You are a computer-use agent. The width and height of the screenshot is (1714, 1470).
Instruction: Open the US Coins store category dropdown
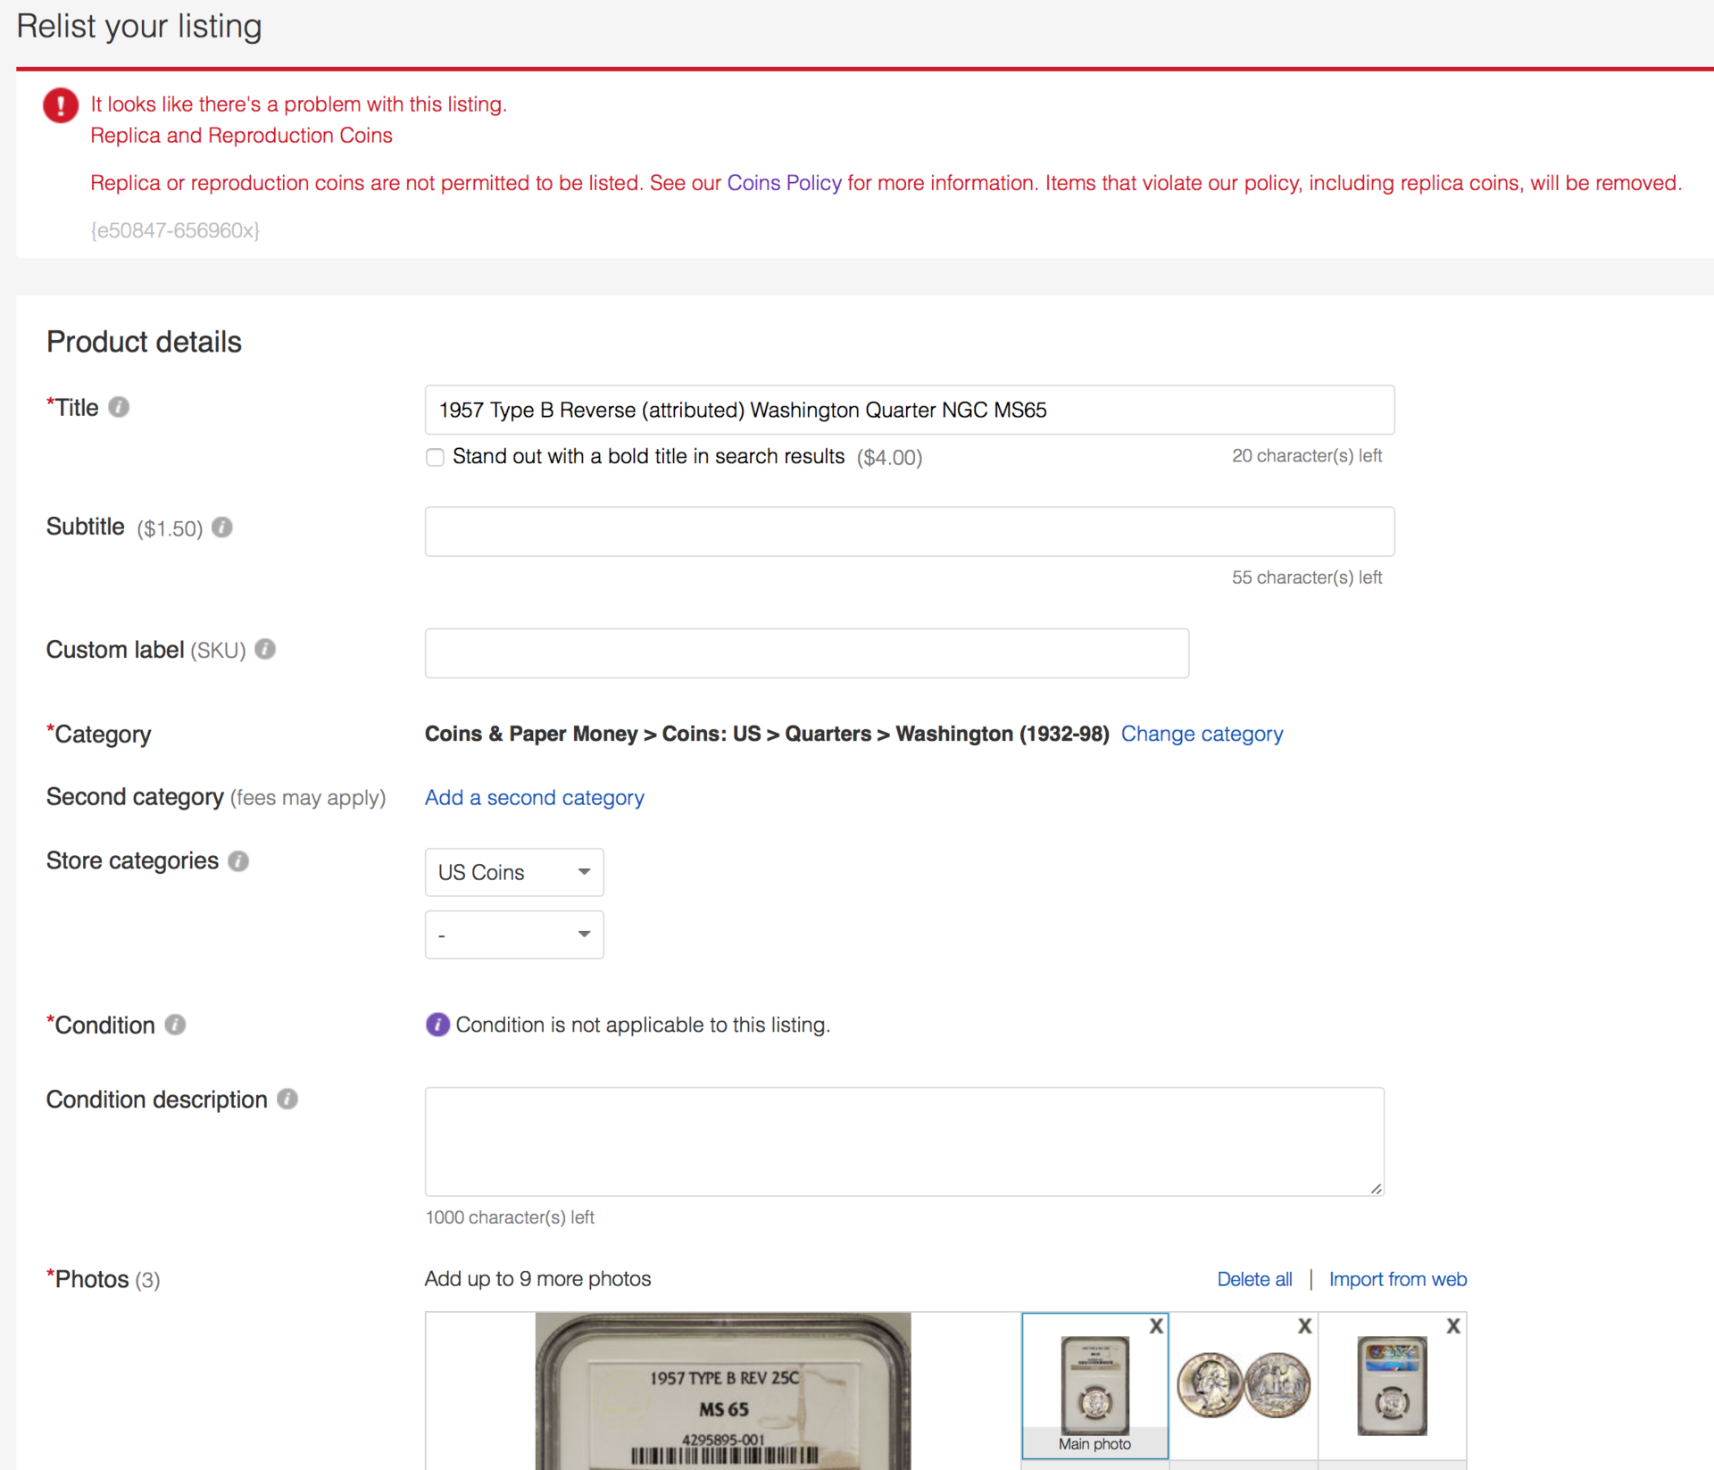point(514,872)
